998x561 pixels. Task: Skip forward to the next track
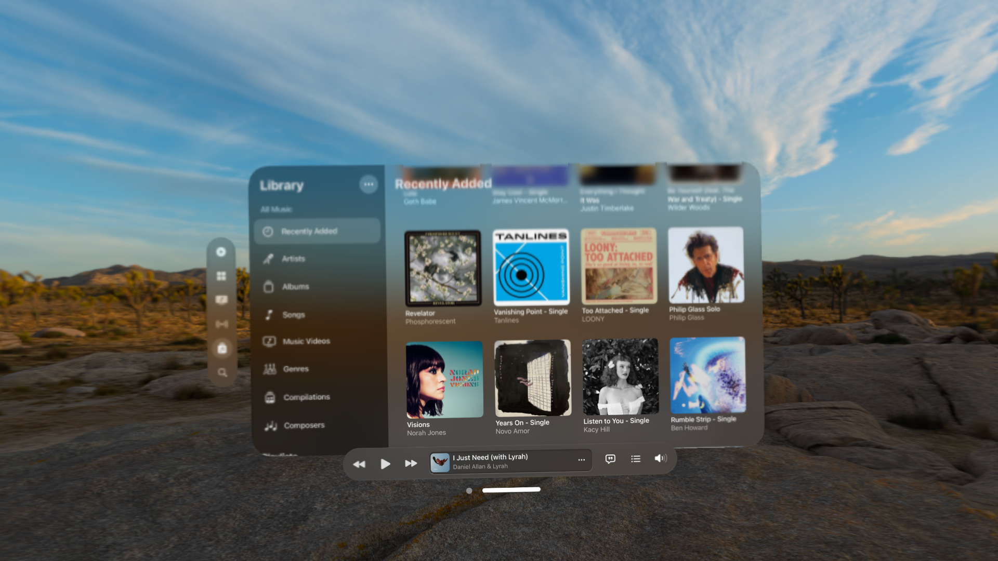[411, 463]
